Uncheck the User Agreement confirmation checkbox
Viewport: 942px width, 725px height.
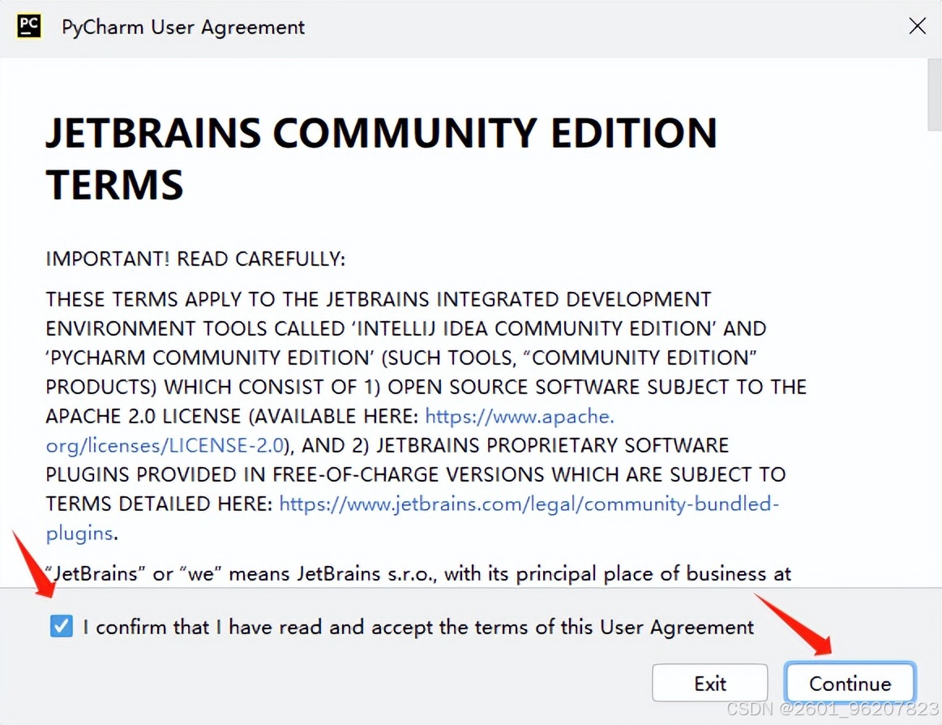coord(62,626)
